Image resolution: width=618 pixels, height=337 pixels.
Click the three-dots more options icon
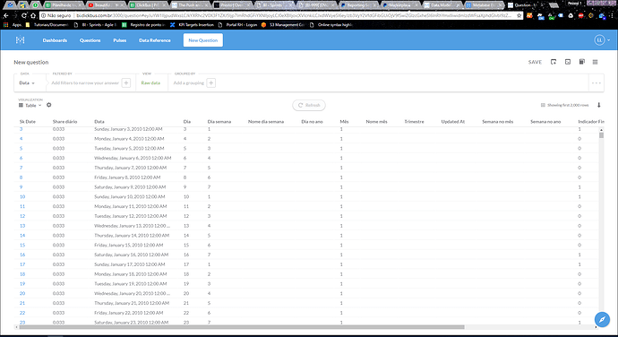[596, 82]
